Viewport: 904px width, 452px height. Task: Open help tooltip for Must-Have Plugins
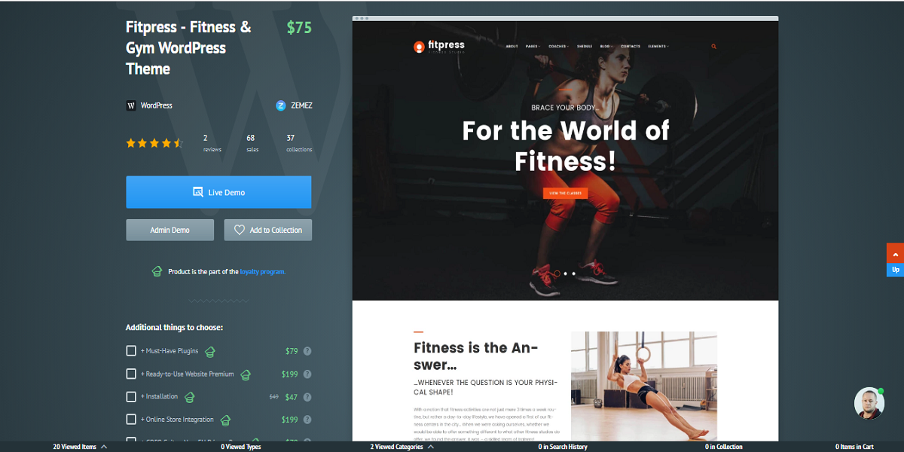click(307, 351)
